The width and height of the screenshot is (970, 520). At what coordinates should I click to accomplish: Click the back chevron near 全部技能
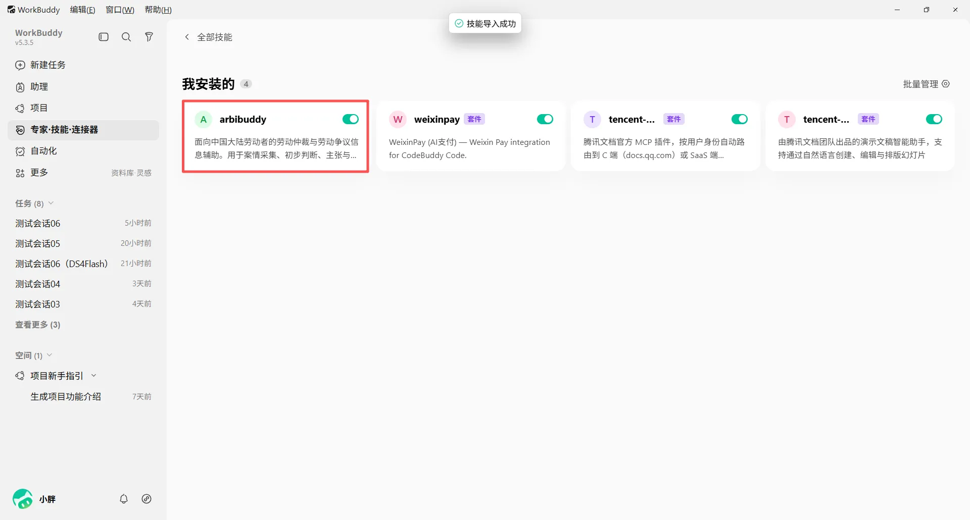click(187, 37)
